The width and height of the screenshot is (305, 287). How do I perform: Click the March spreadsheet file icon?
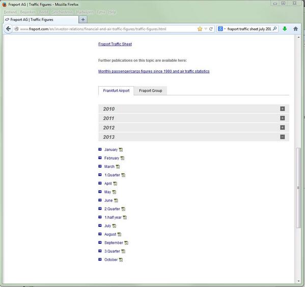118,167
